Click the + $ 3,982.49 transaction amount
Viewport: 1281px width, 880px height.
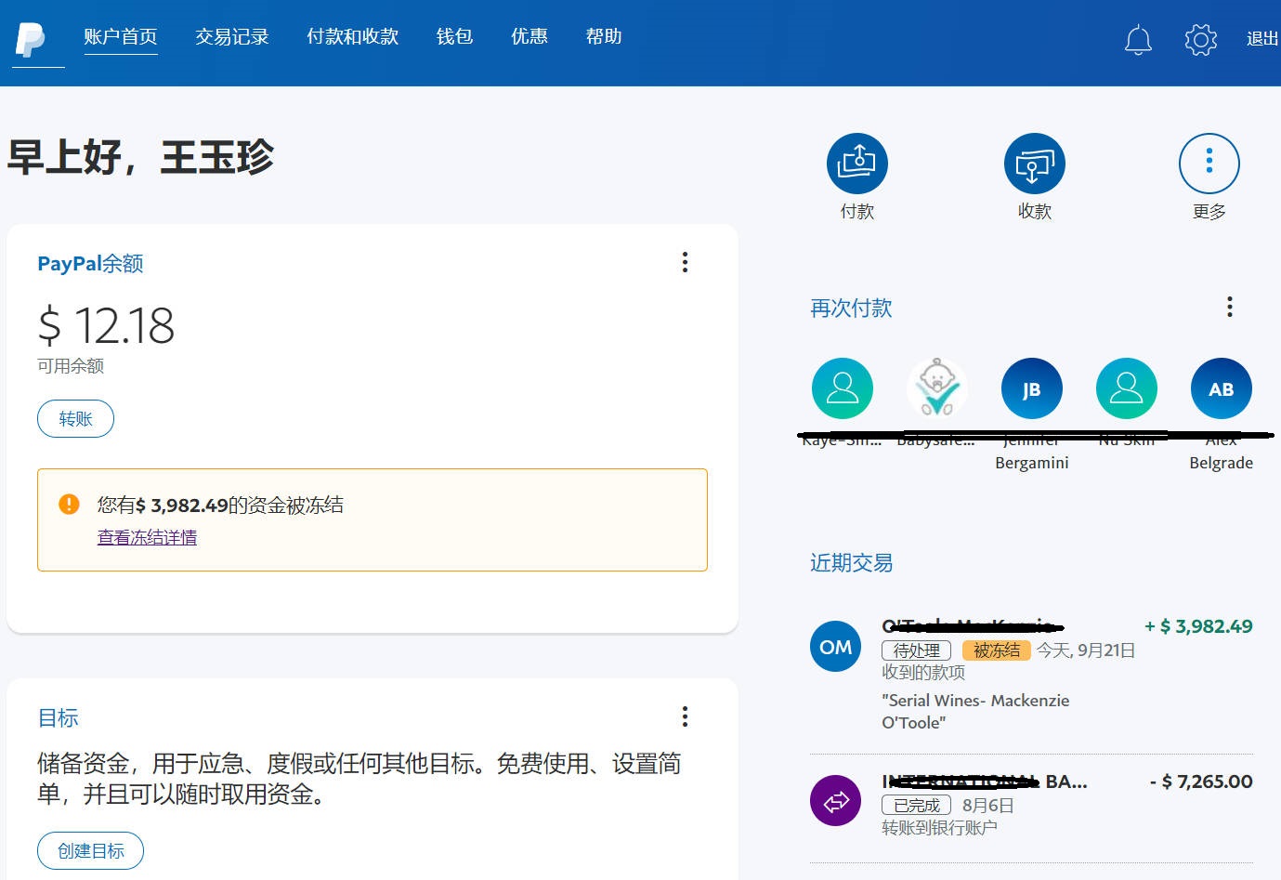click(x=1198, y=626)
